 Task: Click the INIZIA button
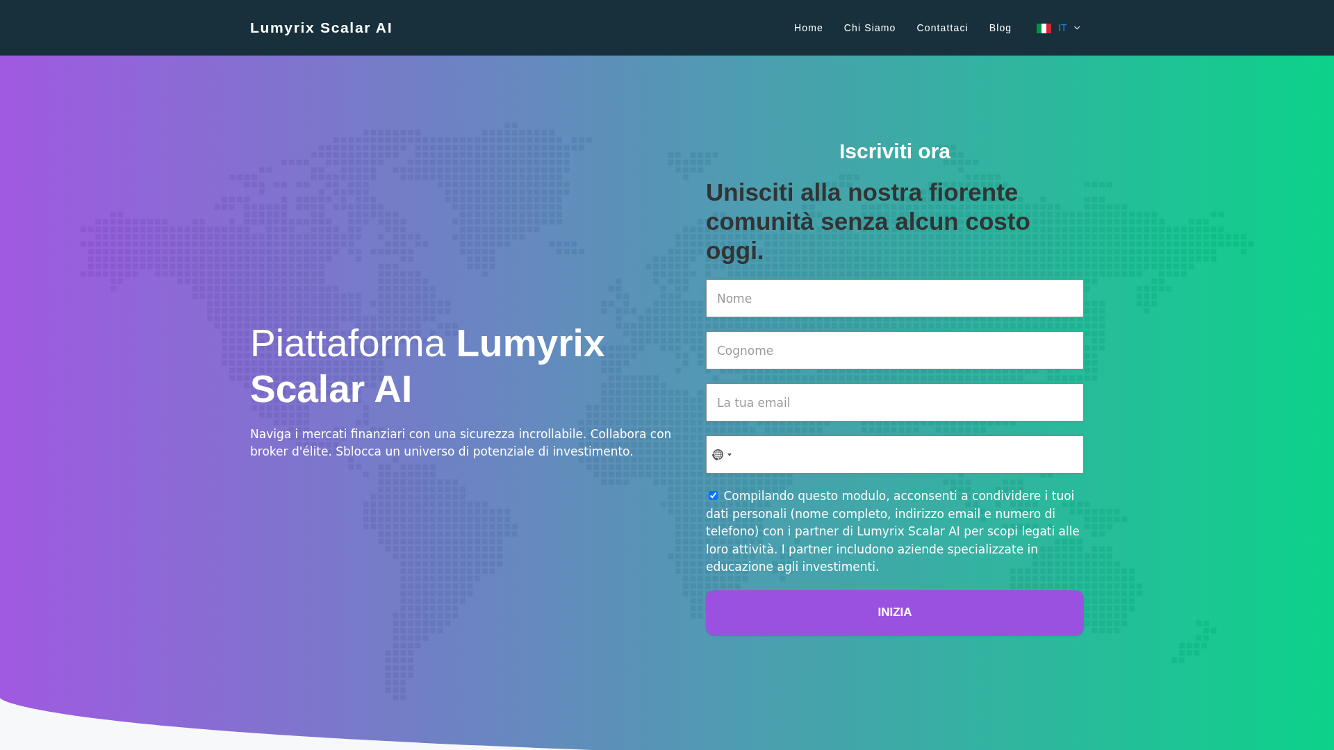coord(894,612)
